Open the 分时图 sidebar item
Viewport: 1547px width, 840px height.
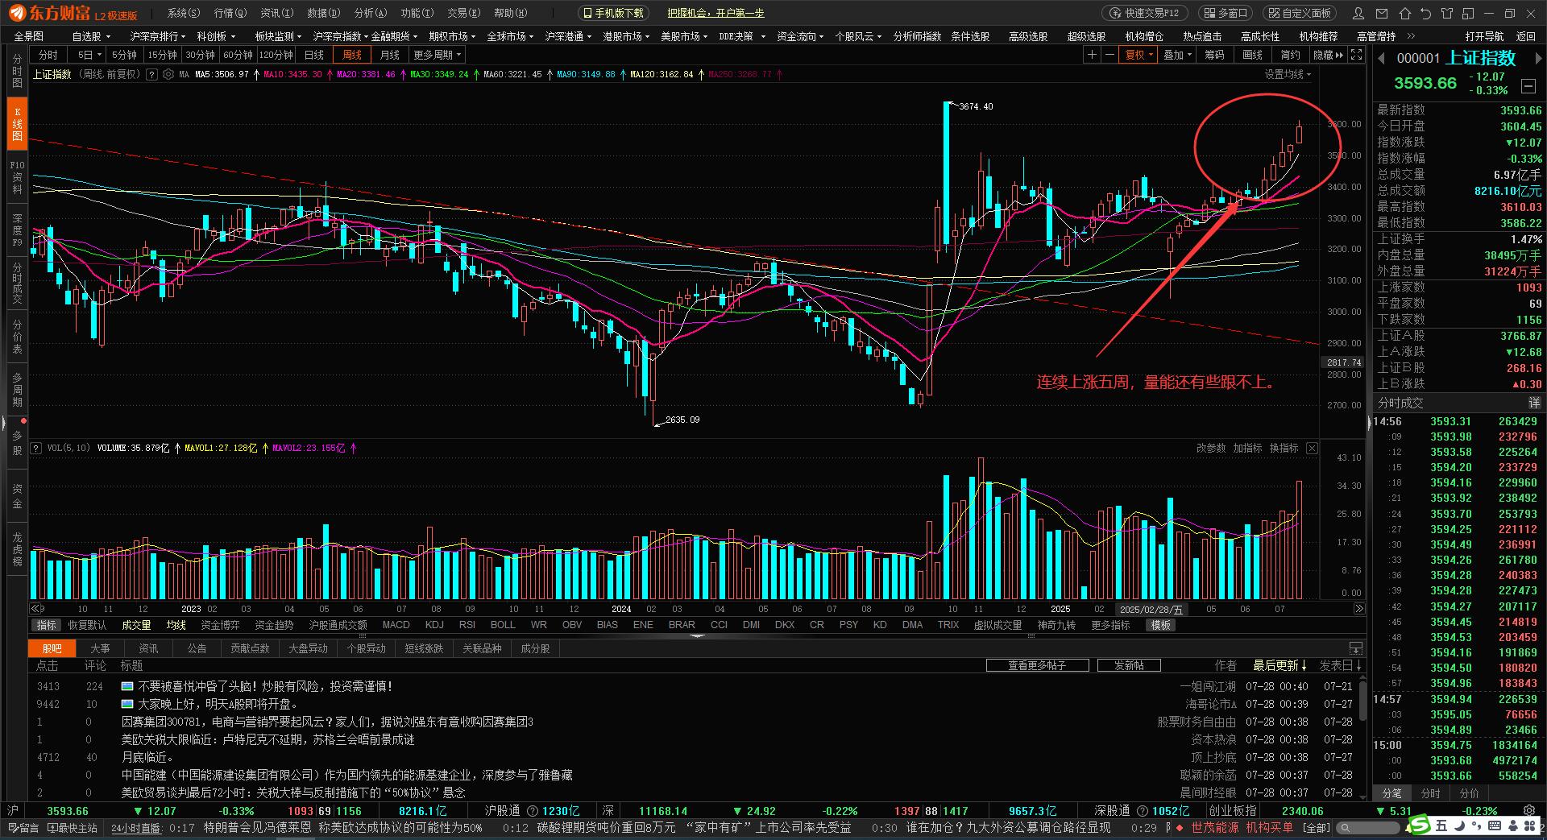(x=17, y=71)
